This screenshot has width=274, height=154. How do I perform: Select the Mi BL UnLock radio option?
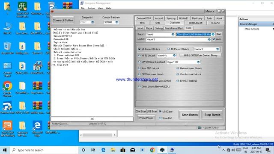(x=139, y=56)
